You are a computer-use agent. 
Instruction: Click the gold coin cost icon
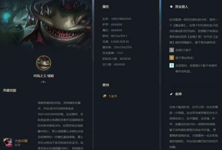[104, 96]
